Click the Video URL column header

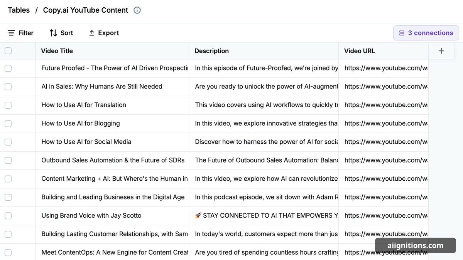[x=384, y=51]
